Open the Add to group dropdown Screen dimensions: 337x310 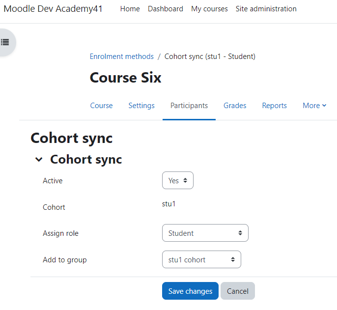point(201,259)
